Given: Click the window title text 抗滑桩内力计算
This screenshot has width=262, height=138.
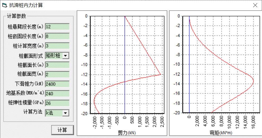Looking at the screenshot, I should pyautogui.click(x=26, y=5).
